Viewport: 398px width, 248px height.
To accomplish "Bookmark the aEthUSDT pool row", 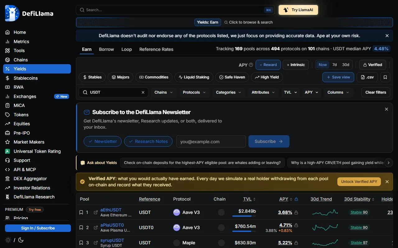I will tap(81, 212).
